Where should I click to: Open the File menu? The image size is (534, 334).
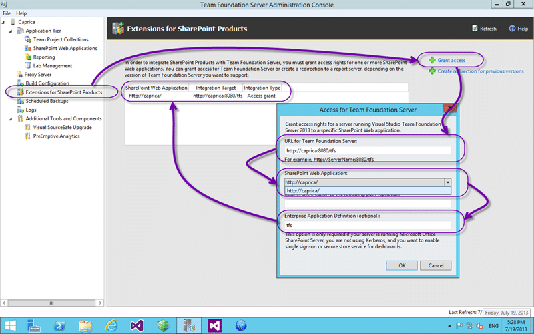pos(7,13)
